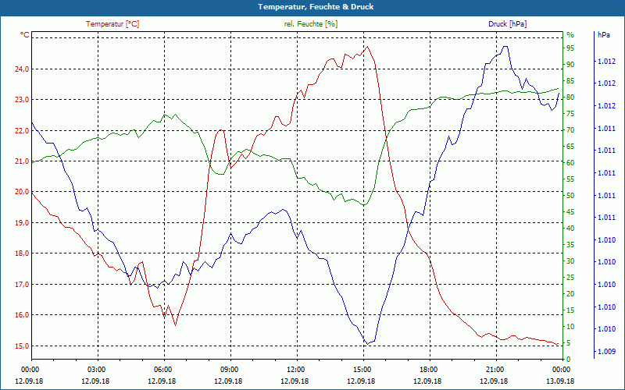This screenshot has width=625, height=390.
Task: Select the red Temperatur [°C] legend label
Action: (x=112, y=24)
